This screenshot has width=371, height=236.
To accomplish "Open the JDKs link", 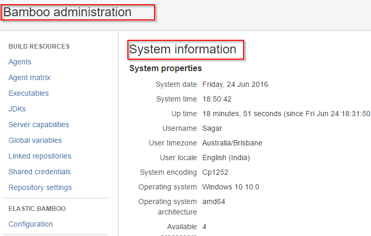I will click(x=17, y=109).
